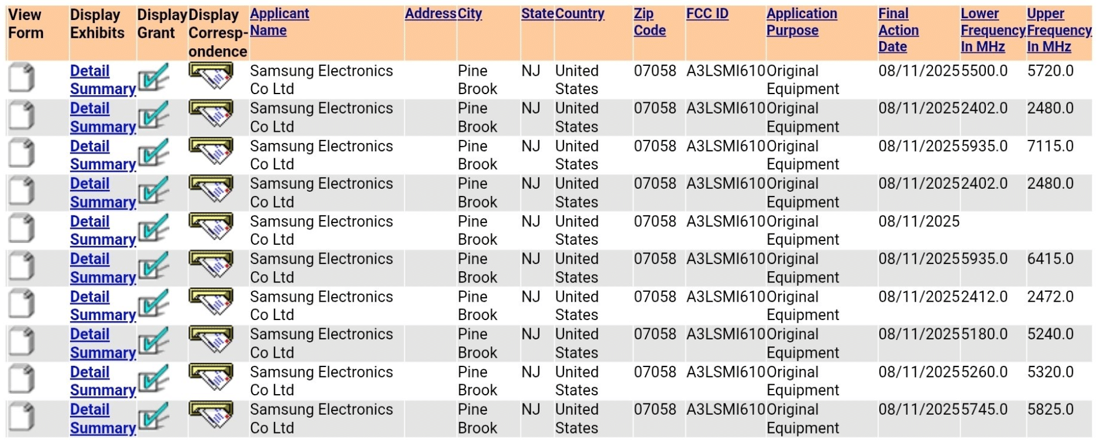Open correspondence envelope for 2412.0 MHz row
The image size is (1100, 440).
(x=211, y=302)
